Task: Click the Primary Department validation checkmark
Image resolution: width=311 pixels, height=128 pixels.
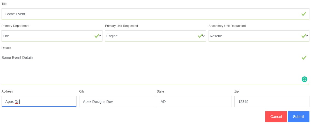Action: (97, 36)
